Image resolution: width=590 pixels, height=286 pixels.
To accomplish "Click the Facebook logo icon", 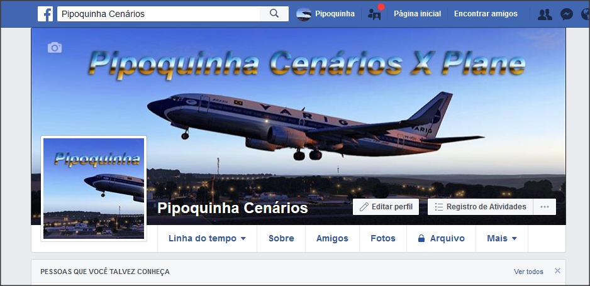I will 45,14.
